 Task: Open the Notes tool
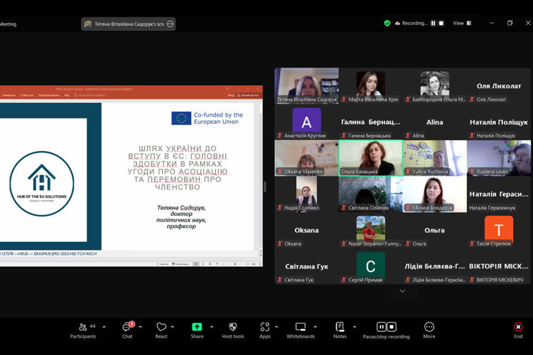click(x=339, y=330)
